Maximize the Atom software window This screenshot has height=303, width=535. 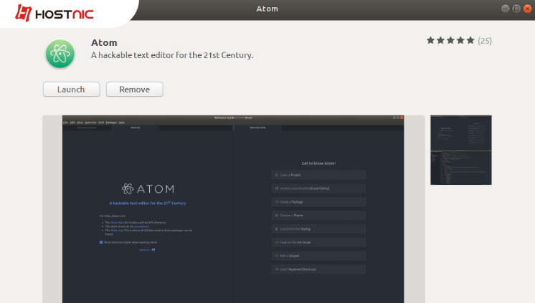point(516,9)
